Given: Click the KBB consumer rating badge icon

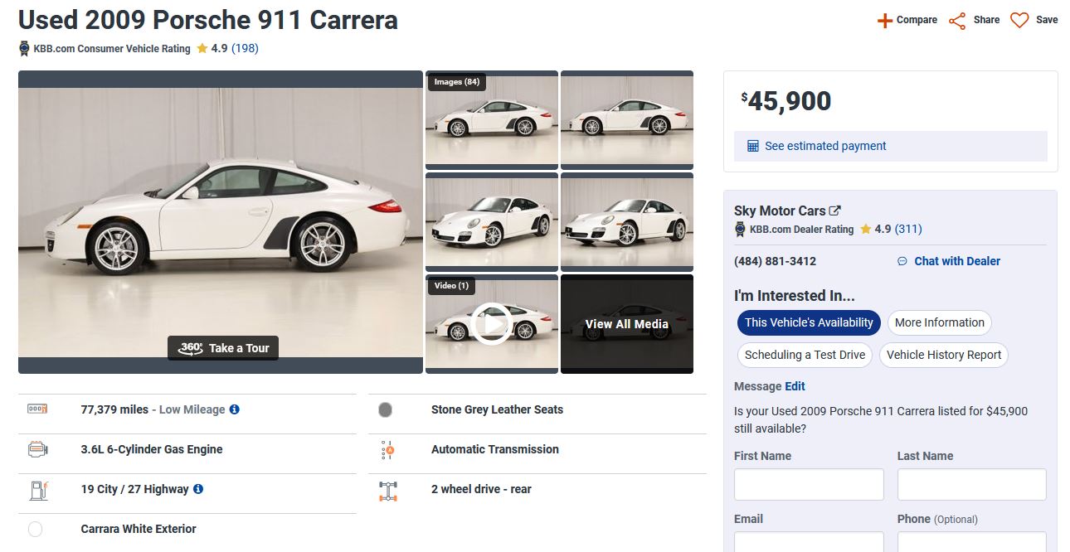Looking at the screenshot, I should click(24, 49).
